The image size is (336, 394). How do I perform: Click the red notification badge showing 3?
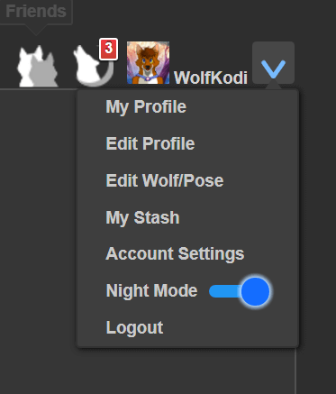pos(108,49)
